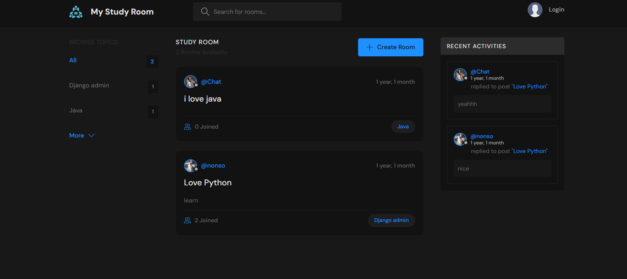Expand the More topics chevron
This screenshot has height=279, width=627.
[x=91, y=136]
